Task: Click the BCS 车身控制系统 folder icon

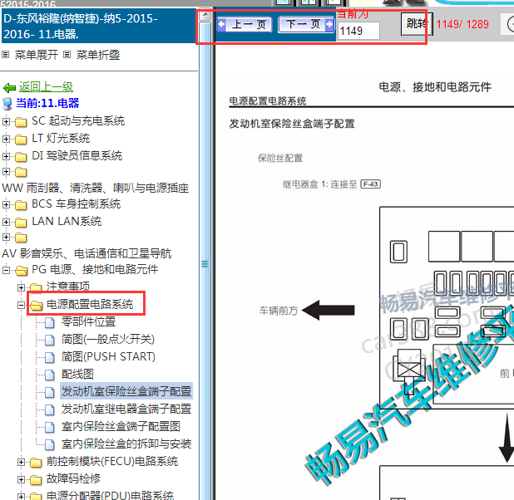Action: (x=21, y=205)
